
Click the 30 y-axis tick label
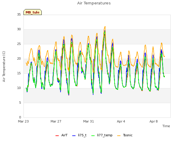(x=19, y=29)
